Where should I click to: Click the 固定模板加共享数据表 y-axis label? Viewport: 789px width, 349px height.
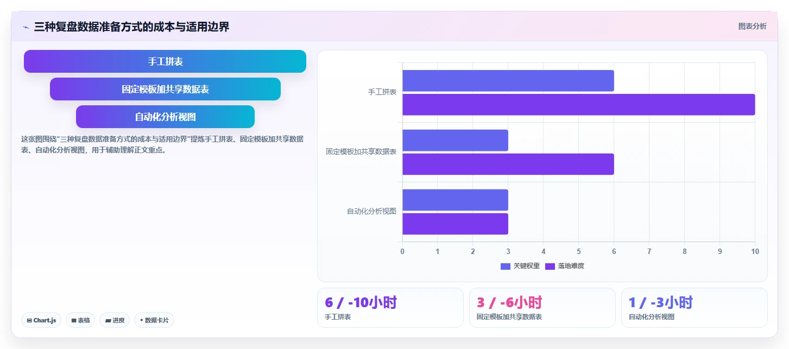(361, 152)
